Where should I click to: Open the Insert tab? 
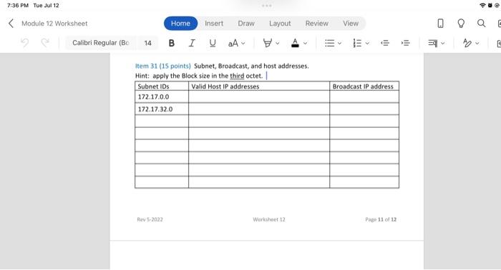pyautogui.click(x=214, y=24)
